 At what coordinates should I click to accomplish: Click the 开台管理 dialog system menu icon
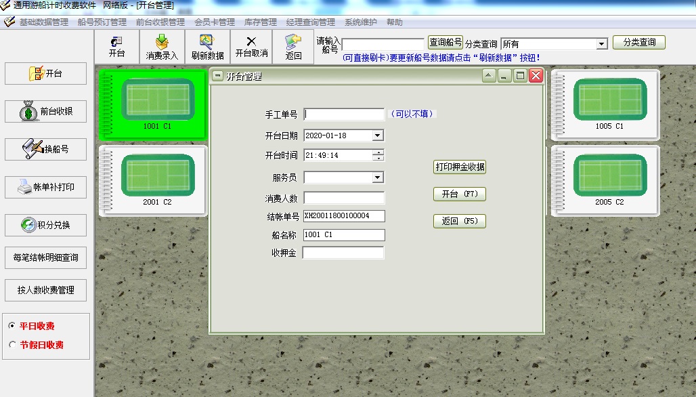pos(217,76)
